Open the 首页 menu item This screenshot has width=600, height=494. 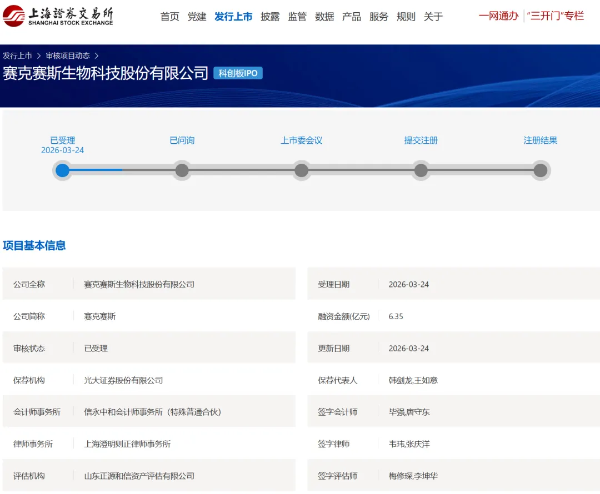169,17
